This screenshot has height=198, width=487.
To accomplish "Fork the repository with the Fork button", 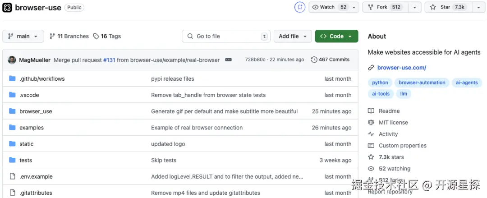I will (385, 7).
